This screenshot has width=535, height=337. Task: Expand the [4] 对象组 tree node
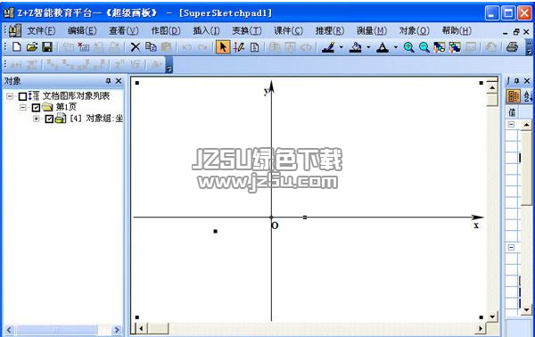coord(37,119)
